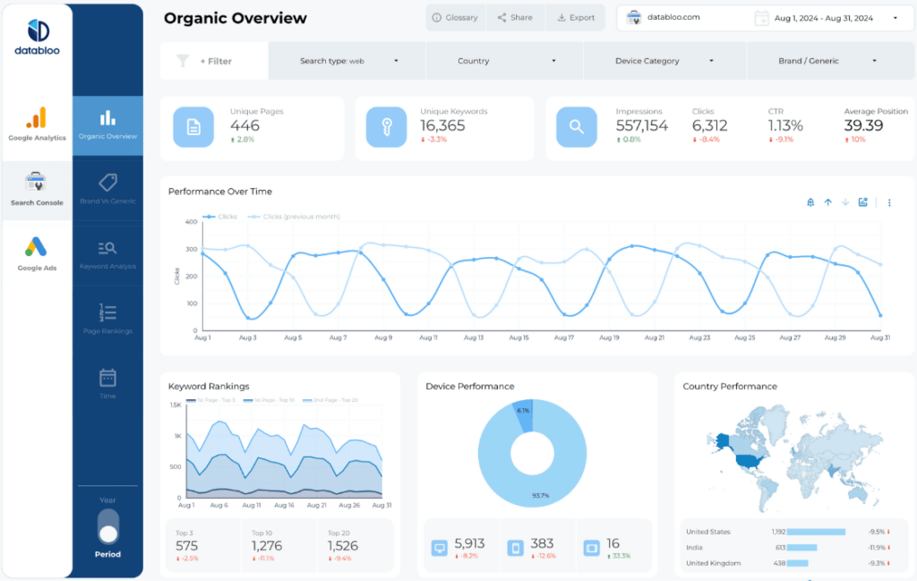Open the Glossary
This screenshot has height=581, width=917.
[x=455, y=17]
